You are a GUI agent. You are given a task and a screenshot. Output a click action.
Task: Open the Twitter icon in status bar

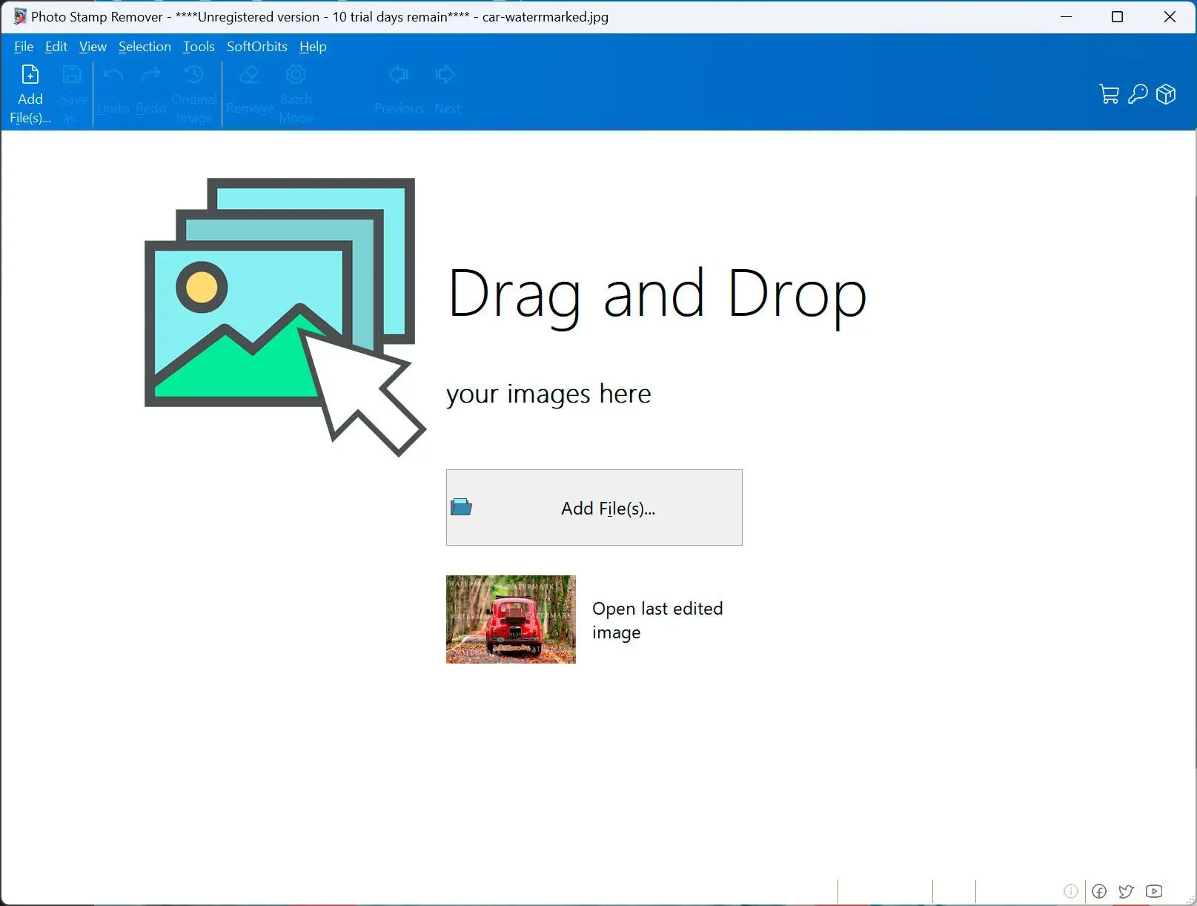[x=1126, y=891]
